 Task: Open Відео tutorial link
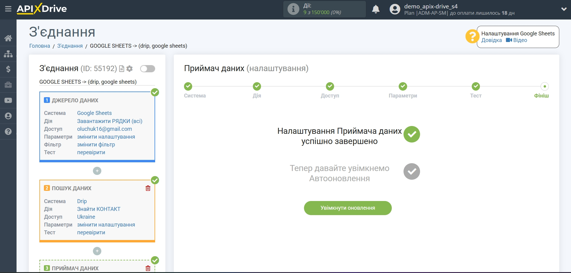pyautogui.click(x=517, y=40)
